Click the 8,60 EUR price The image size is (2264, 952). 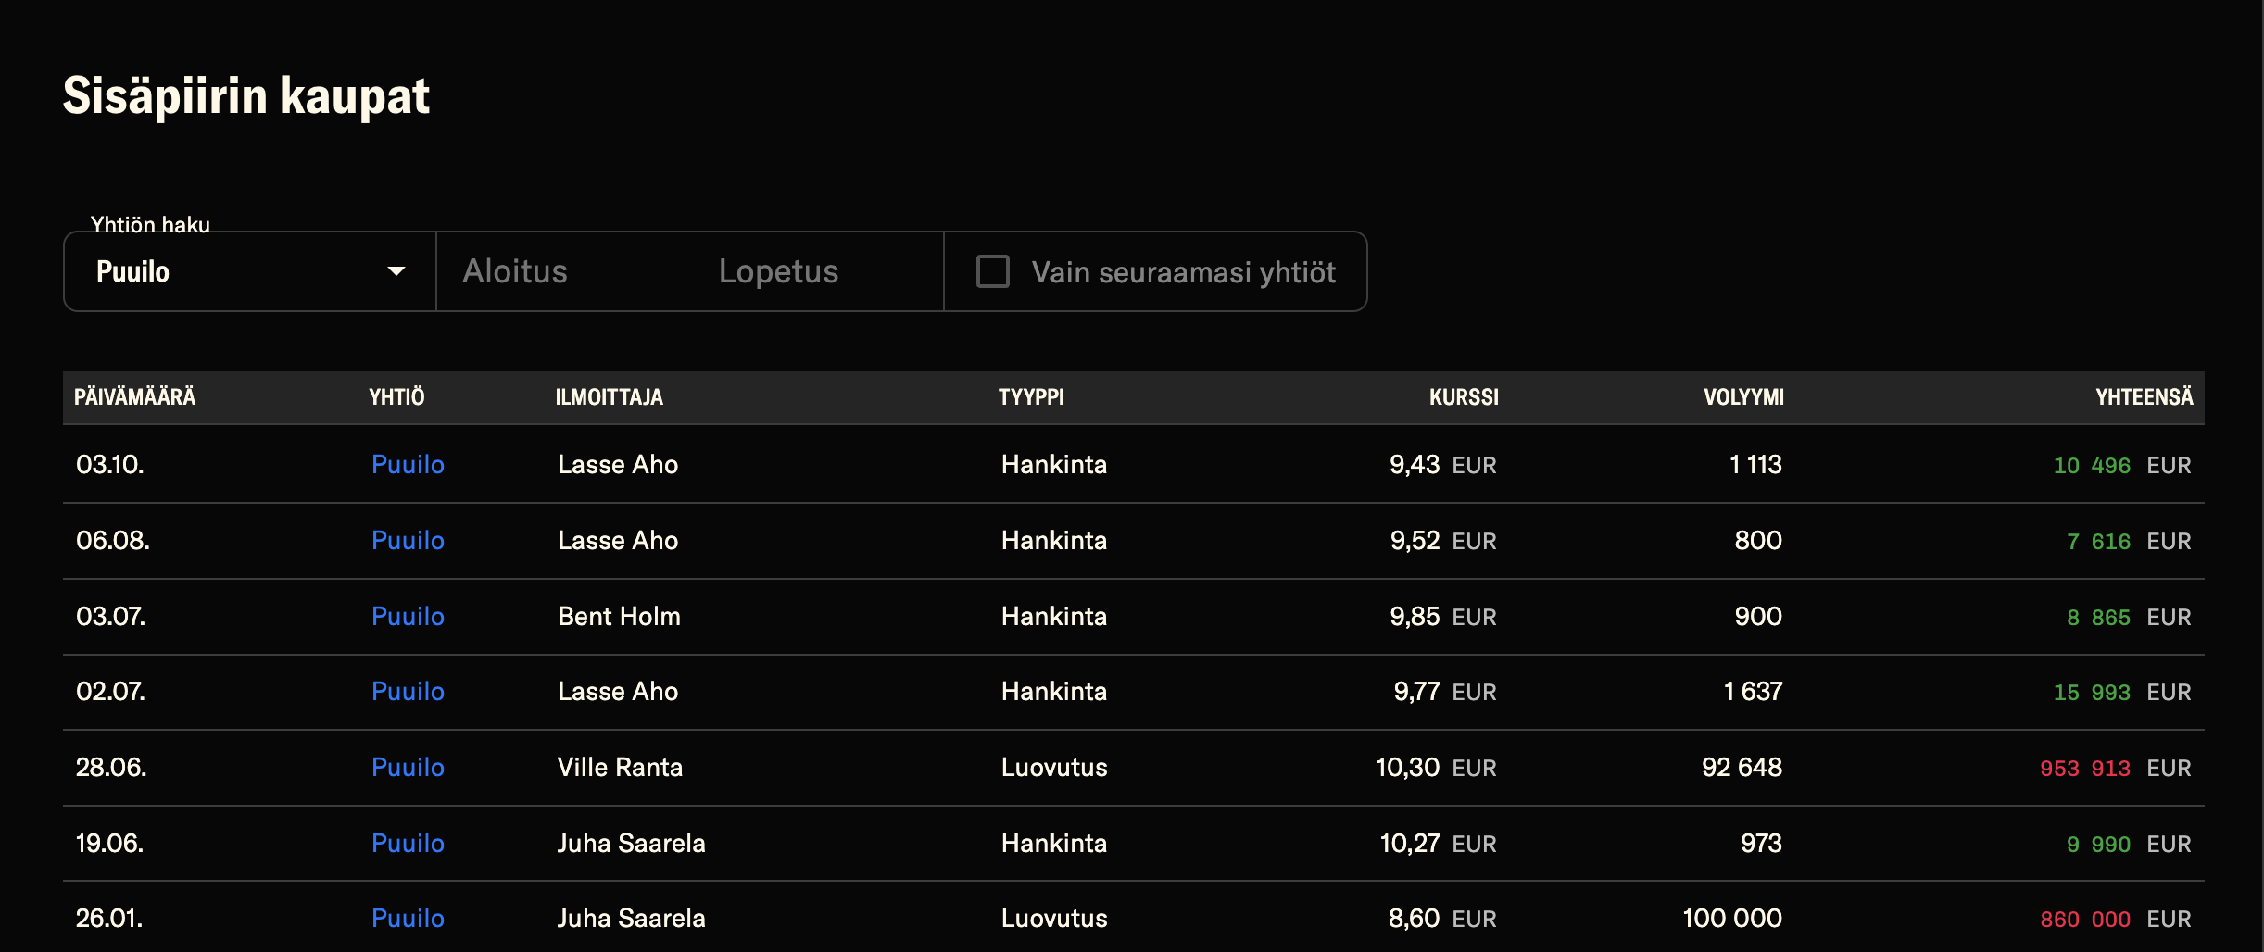[1442, 919]
